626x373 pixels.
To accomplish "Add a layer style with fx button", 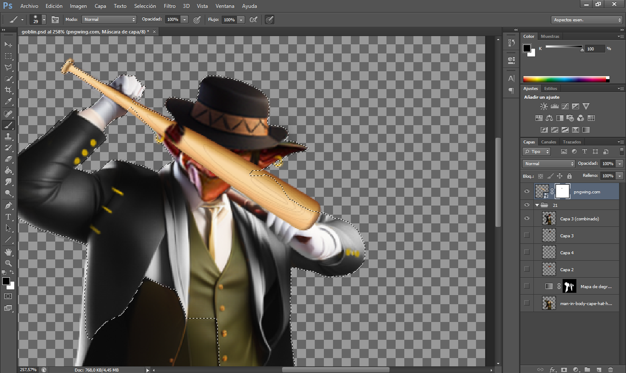I will (553, 370).
